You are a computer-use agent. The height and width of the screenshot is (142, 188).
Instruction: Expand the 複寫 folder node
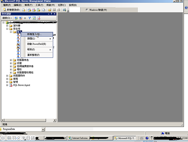(7, 79)
